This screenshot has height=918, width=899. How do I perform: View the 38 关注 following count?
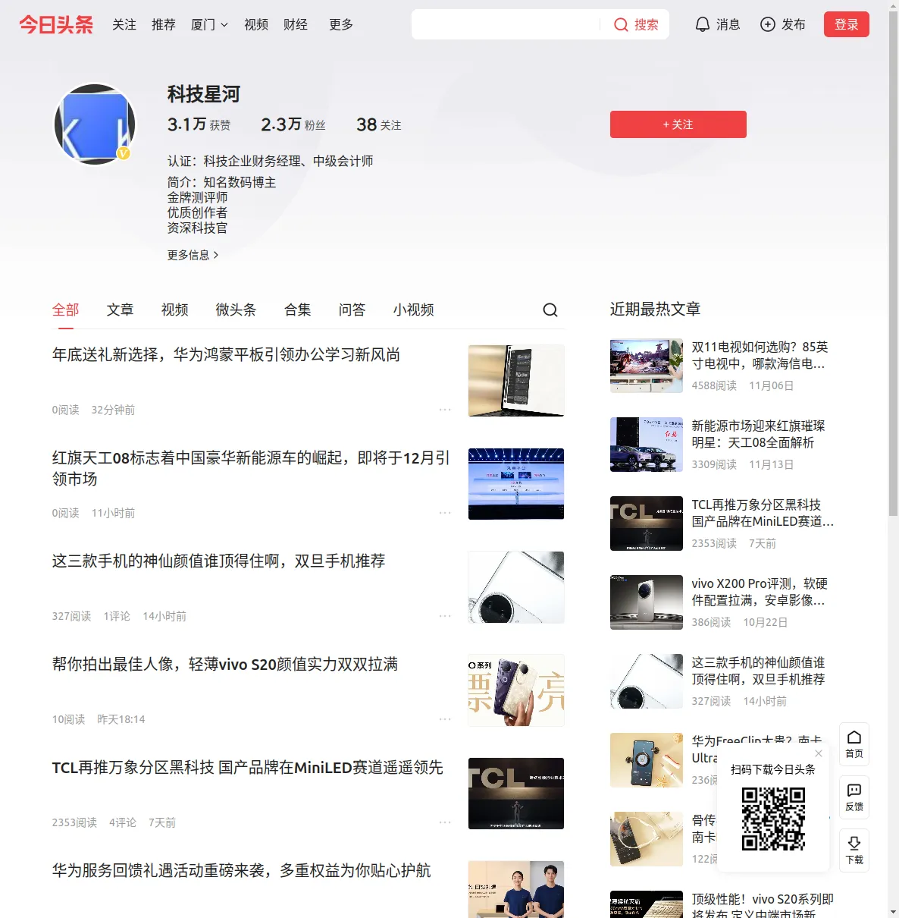point(379,124)
